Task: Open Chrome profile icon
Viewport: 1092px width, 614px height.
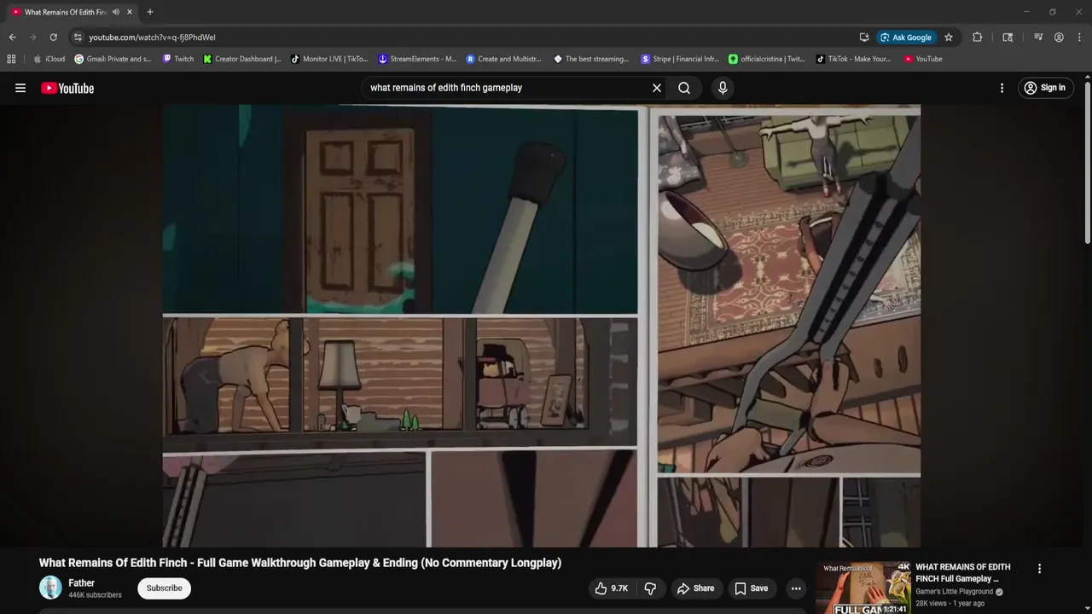Action: tap(1059, 38)
